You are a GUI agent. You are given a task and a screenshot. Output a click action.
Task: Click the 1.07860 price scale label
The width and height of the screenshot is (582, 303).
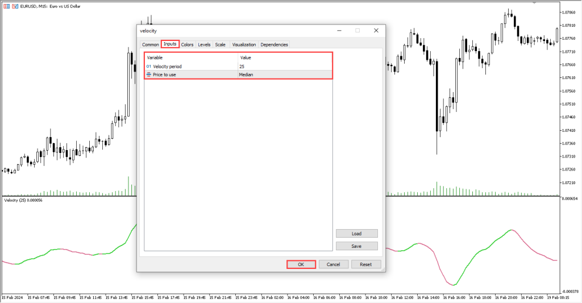tap(568, 13)
